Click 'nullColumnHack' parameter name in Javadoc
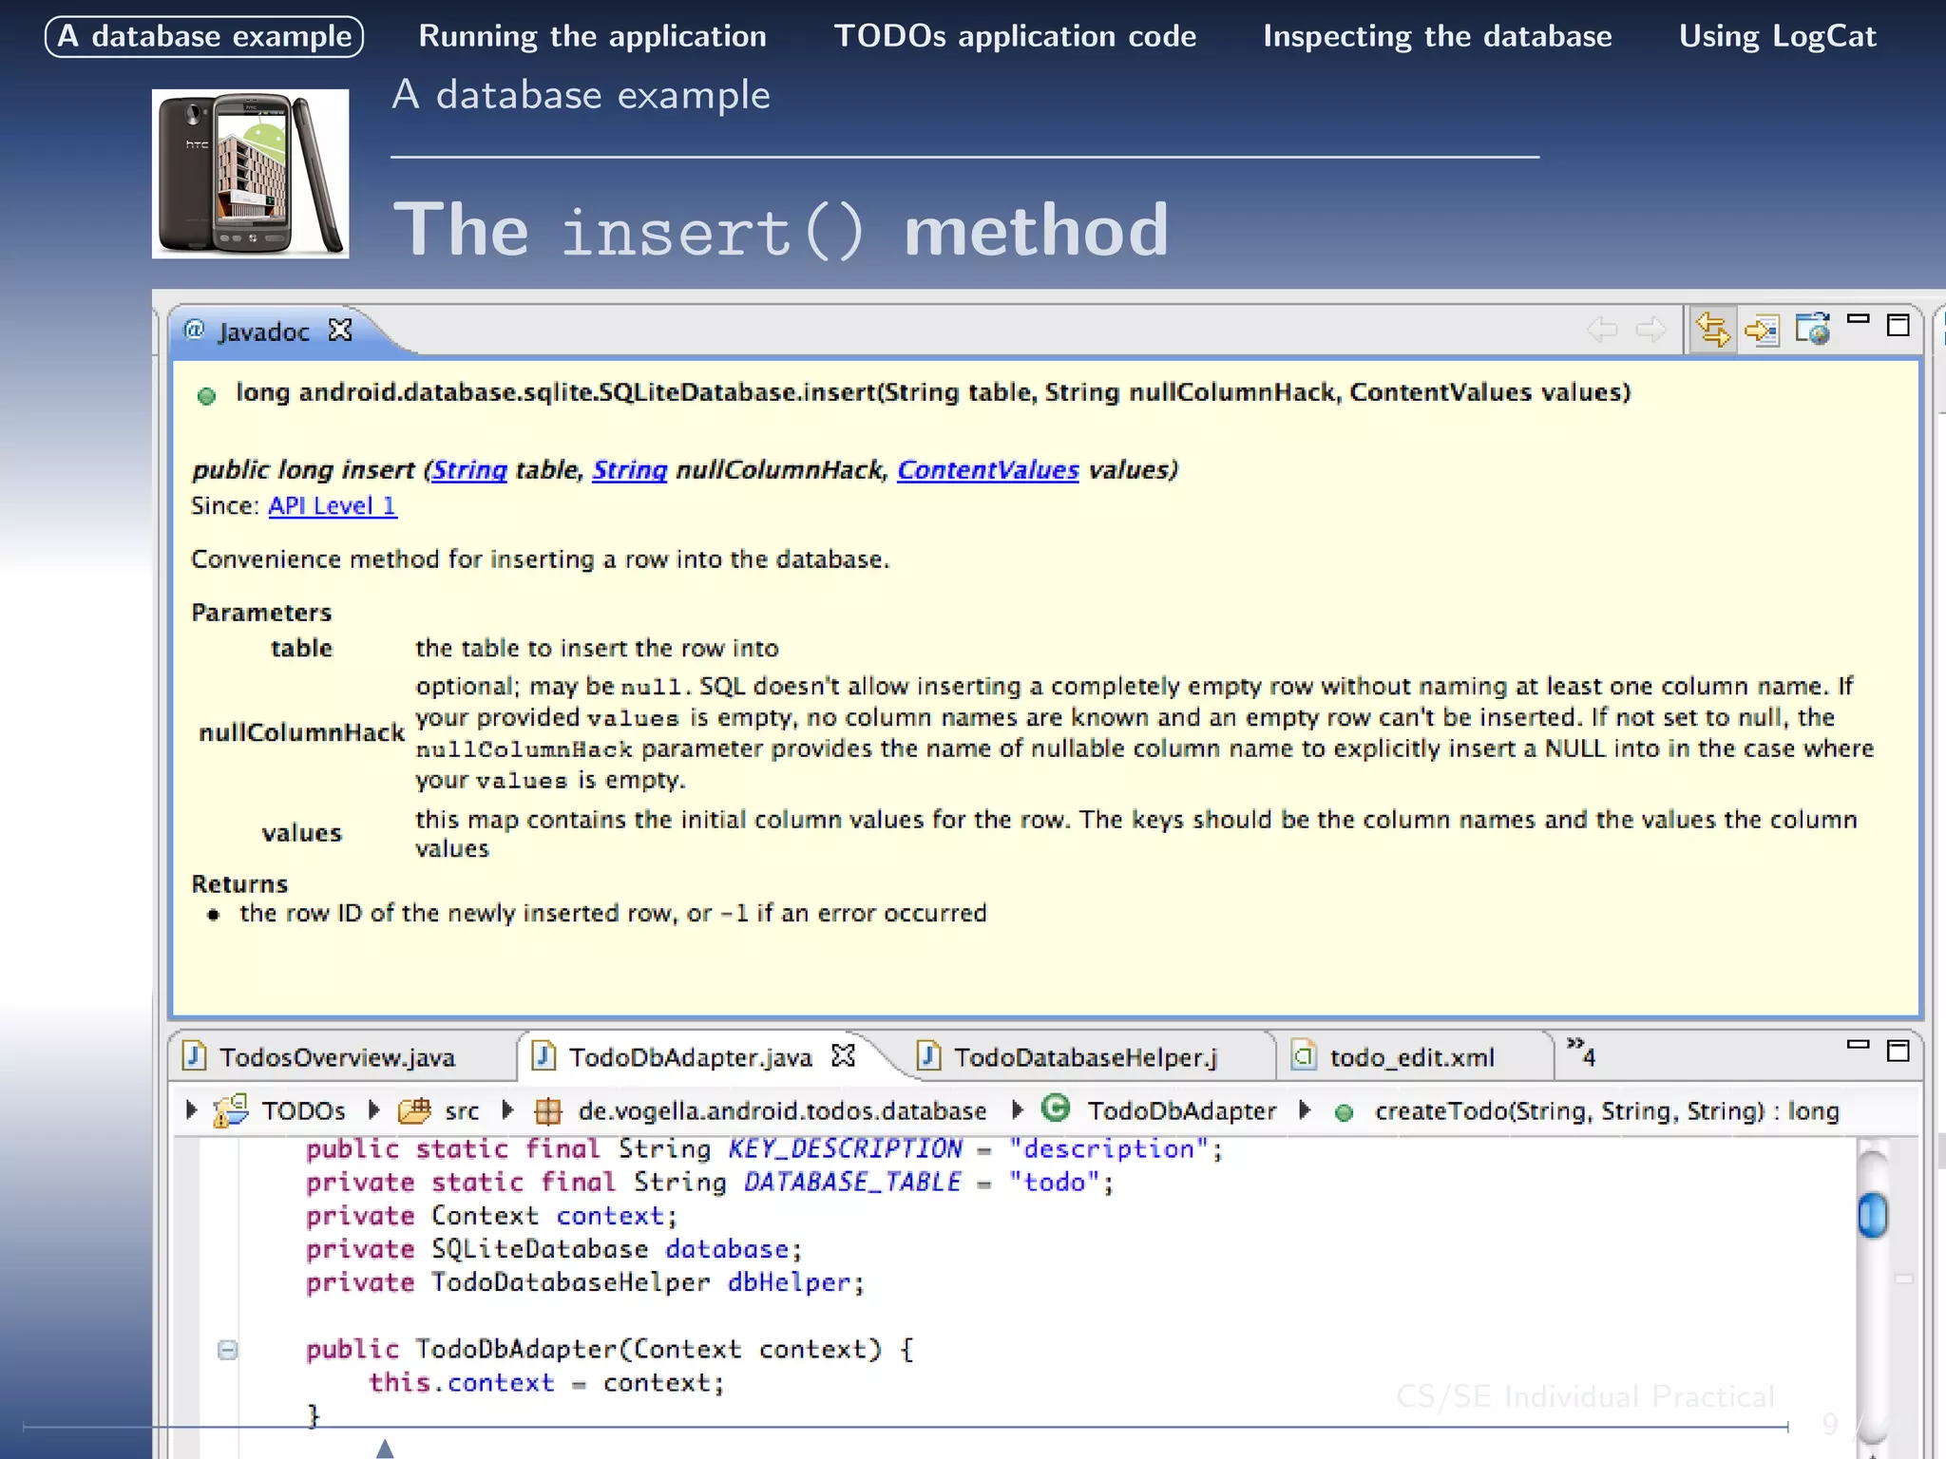The height and width of the screenshot is (1459, 1946). 301,732
